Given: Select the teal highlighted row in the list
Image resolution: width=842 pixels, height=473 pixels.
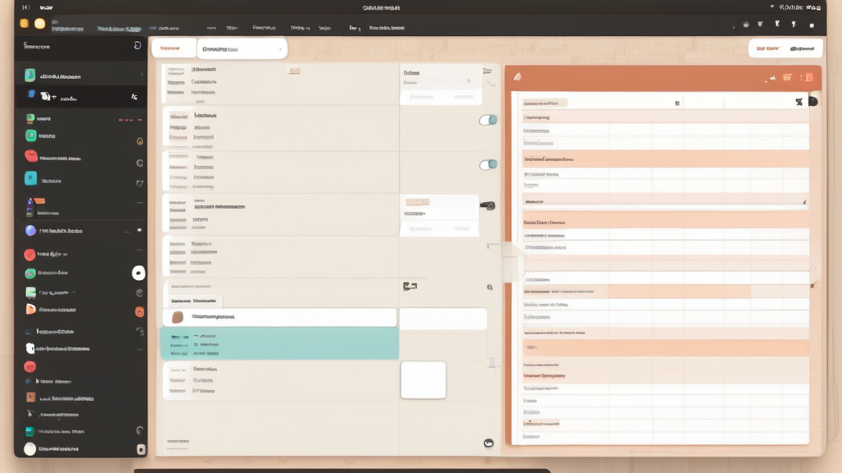Looking at the screenshot, I should tap(279, 342).
